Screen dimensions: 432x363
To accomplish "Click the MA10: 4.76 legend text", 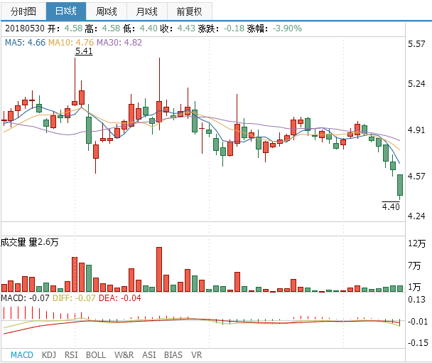I will [71, 43].
